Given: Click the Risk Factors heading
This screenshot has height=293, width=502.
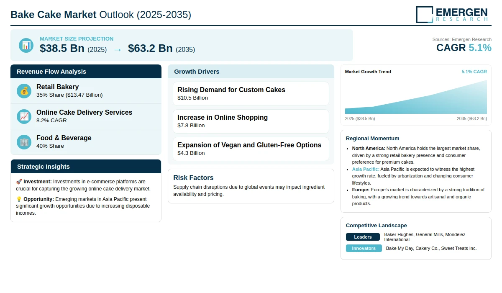Looking at the screenshot, I should pyautogui.click(x=193, y=177).
